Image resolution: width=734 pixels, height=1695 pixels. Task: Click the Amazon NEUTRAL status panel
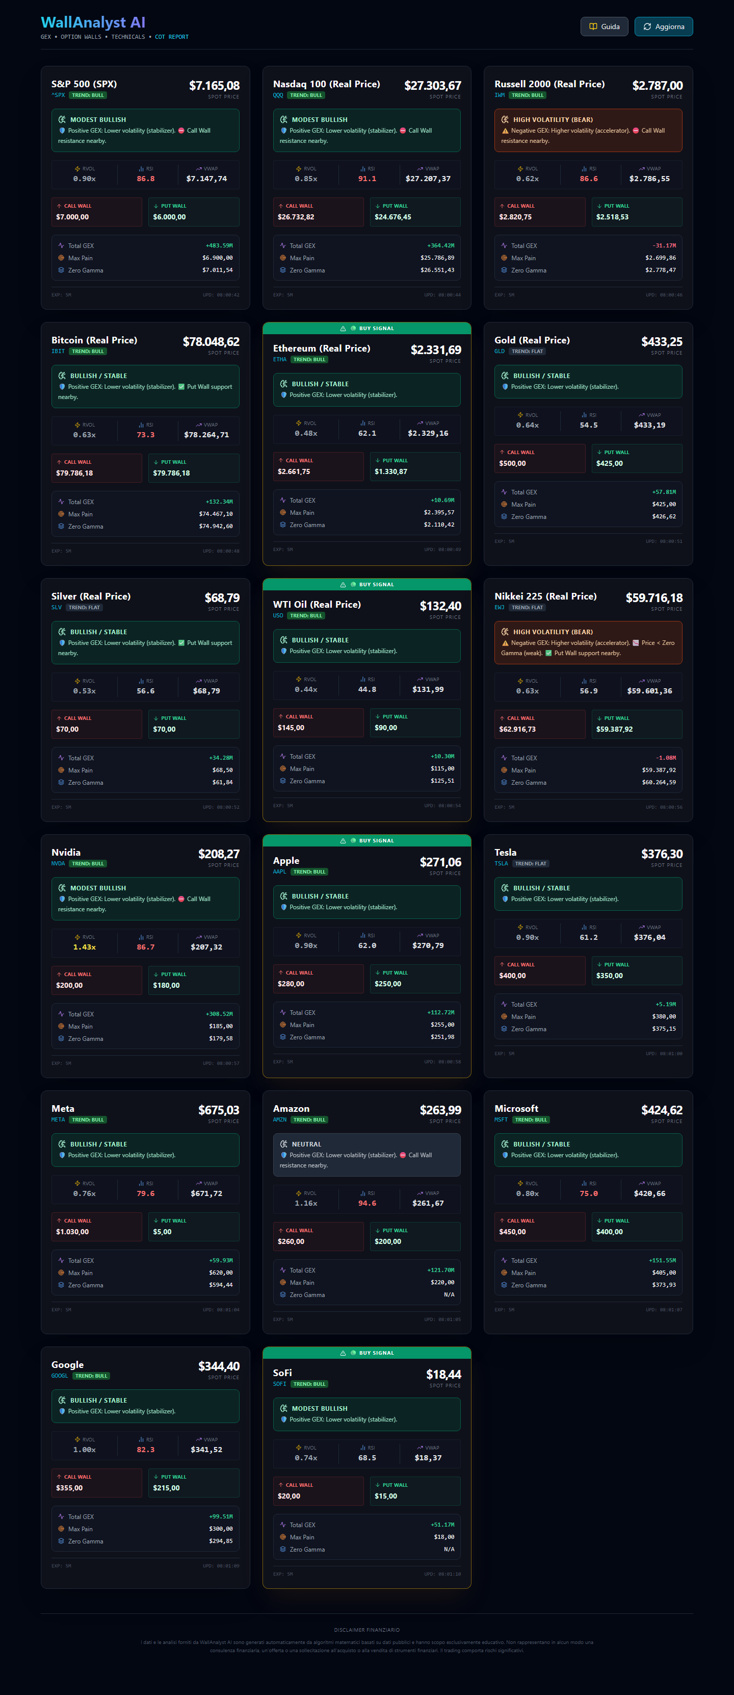click(366, 1155)
